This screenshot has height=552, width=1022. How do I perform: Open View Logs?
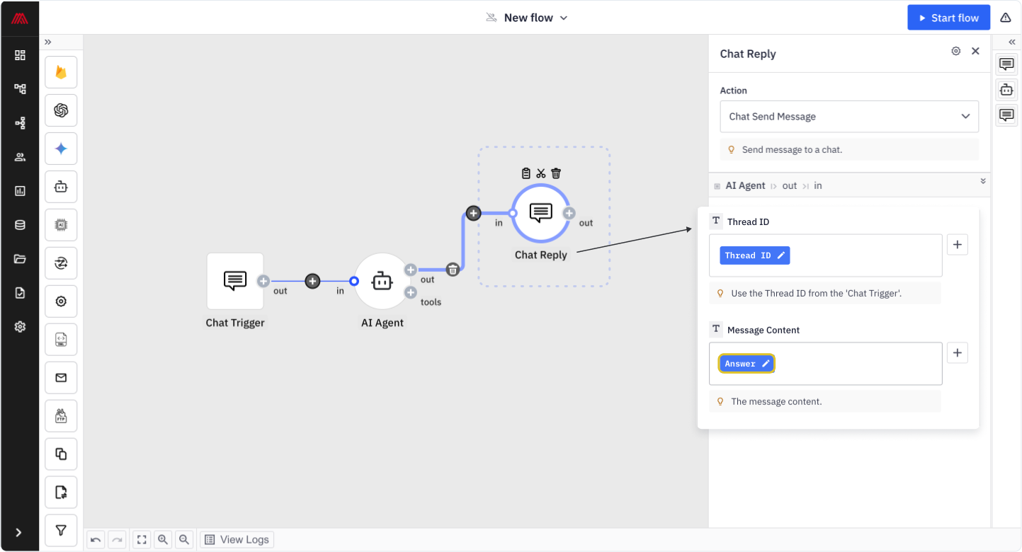[x=237, y=539]
